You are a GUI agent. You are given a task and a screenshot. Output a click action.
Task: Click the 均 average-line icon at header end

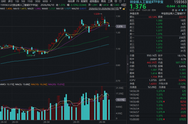(x=123, y=5)
